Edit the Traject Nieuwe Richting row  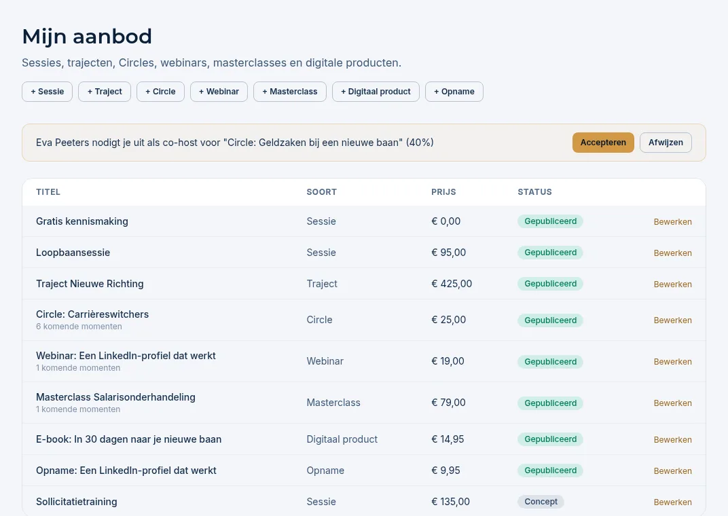[672, 284]
